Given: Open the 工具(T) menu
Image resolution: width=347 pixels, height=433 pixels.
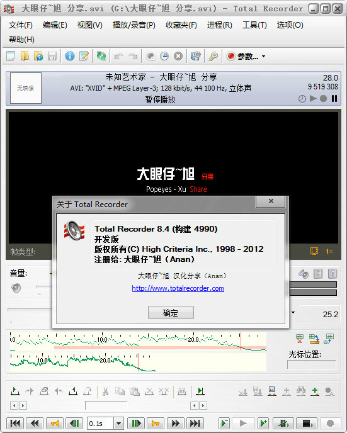Looking at the screenshot, I should (x=254, y=25).
